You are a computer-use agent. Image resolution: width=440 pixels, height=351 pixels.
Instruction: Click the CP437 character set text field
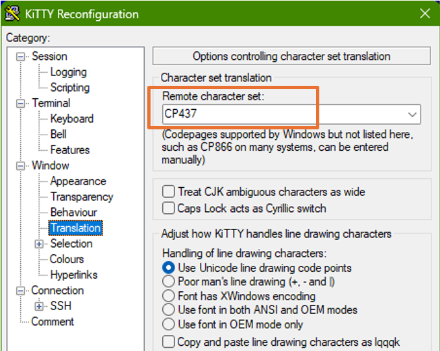(279, 114)
